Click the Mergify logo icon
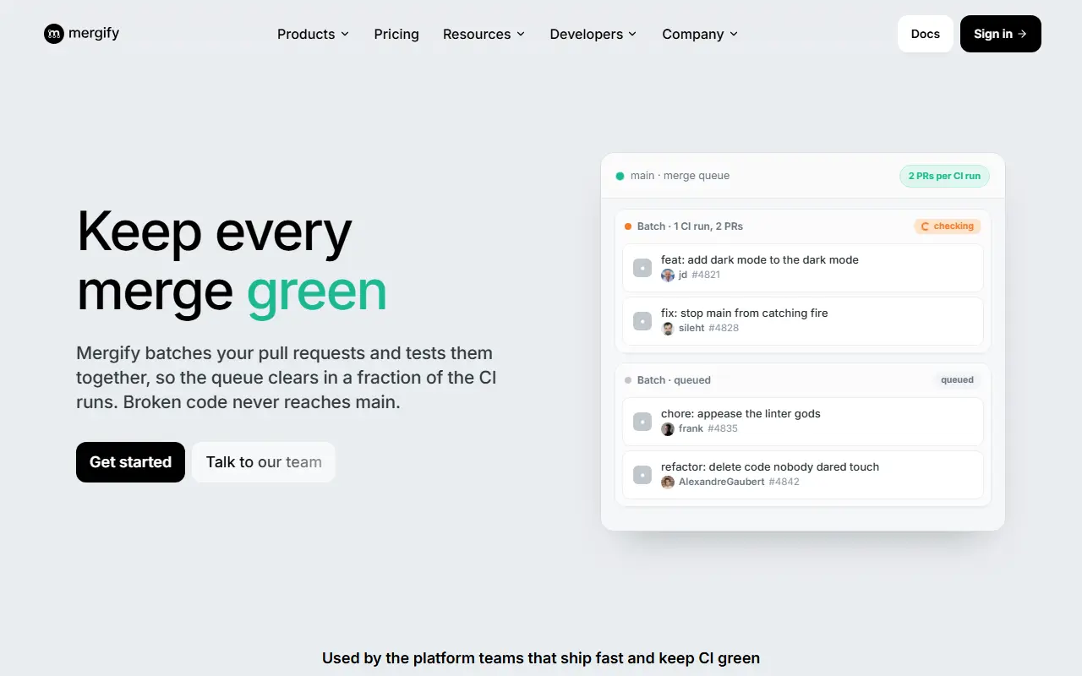 coord(54,34)
